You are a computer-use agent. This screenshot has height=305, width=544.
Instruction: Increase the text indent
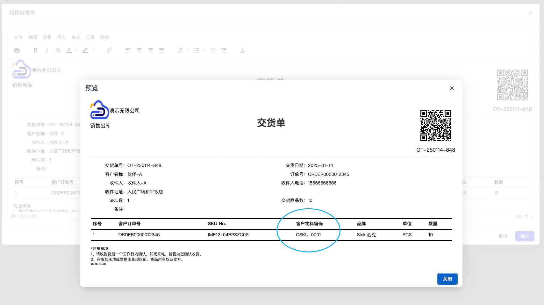224,50
